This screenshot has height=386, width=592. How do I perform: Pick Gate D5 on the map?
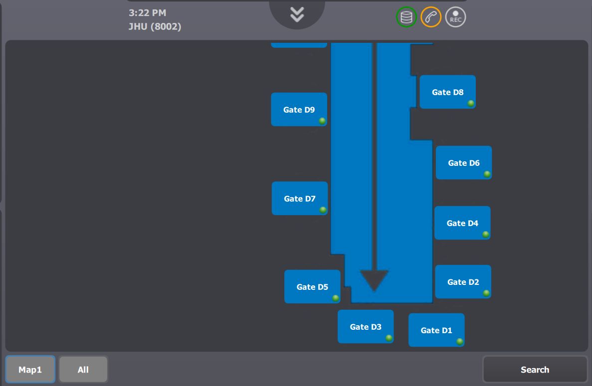[312, 286]
